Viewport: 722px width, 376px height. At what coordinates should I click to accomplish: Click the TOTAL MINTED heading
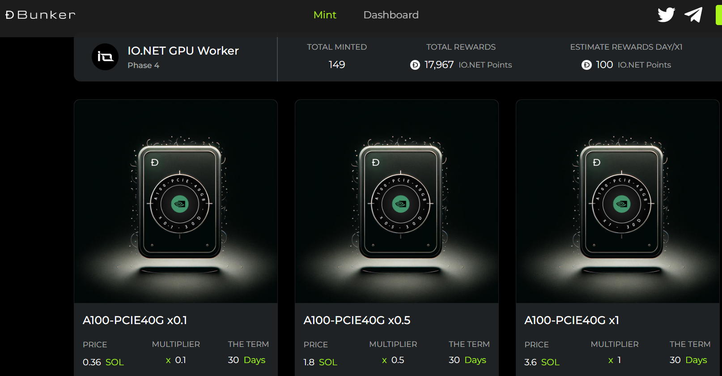click(337, 47)
